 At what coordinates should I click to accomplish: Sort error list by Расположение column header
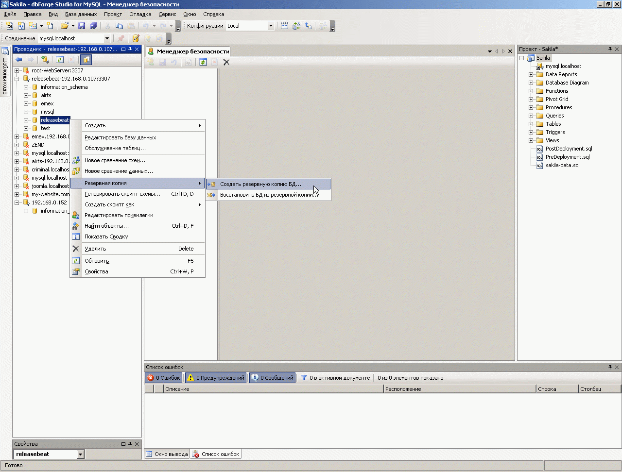(460, 389)
